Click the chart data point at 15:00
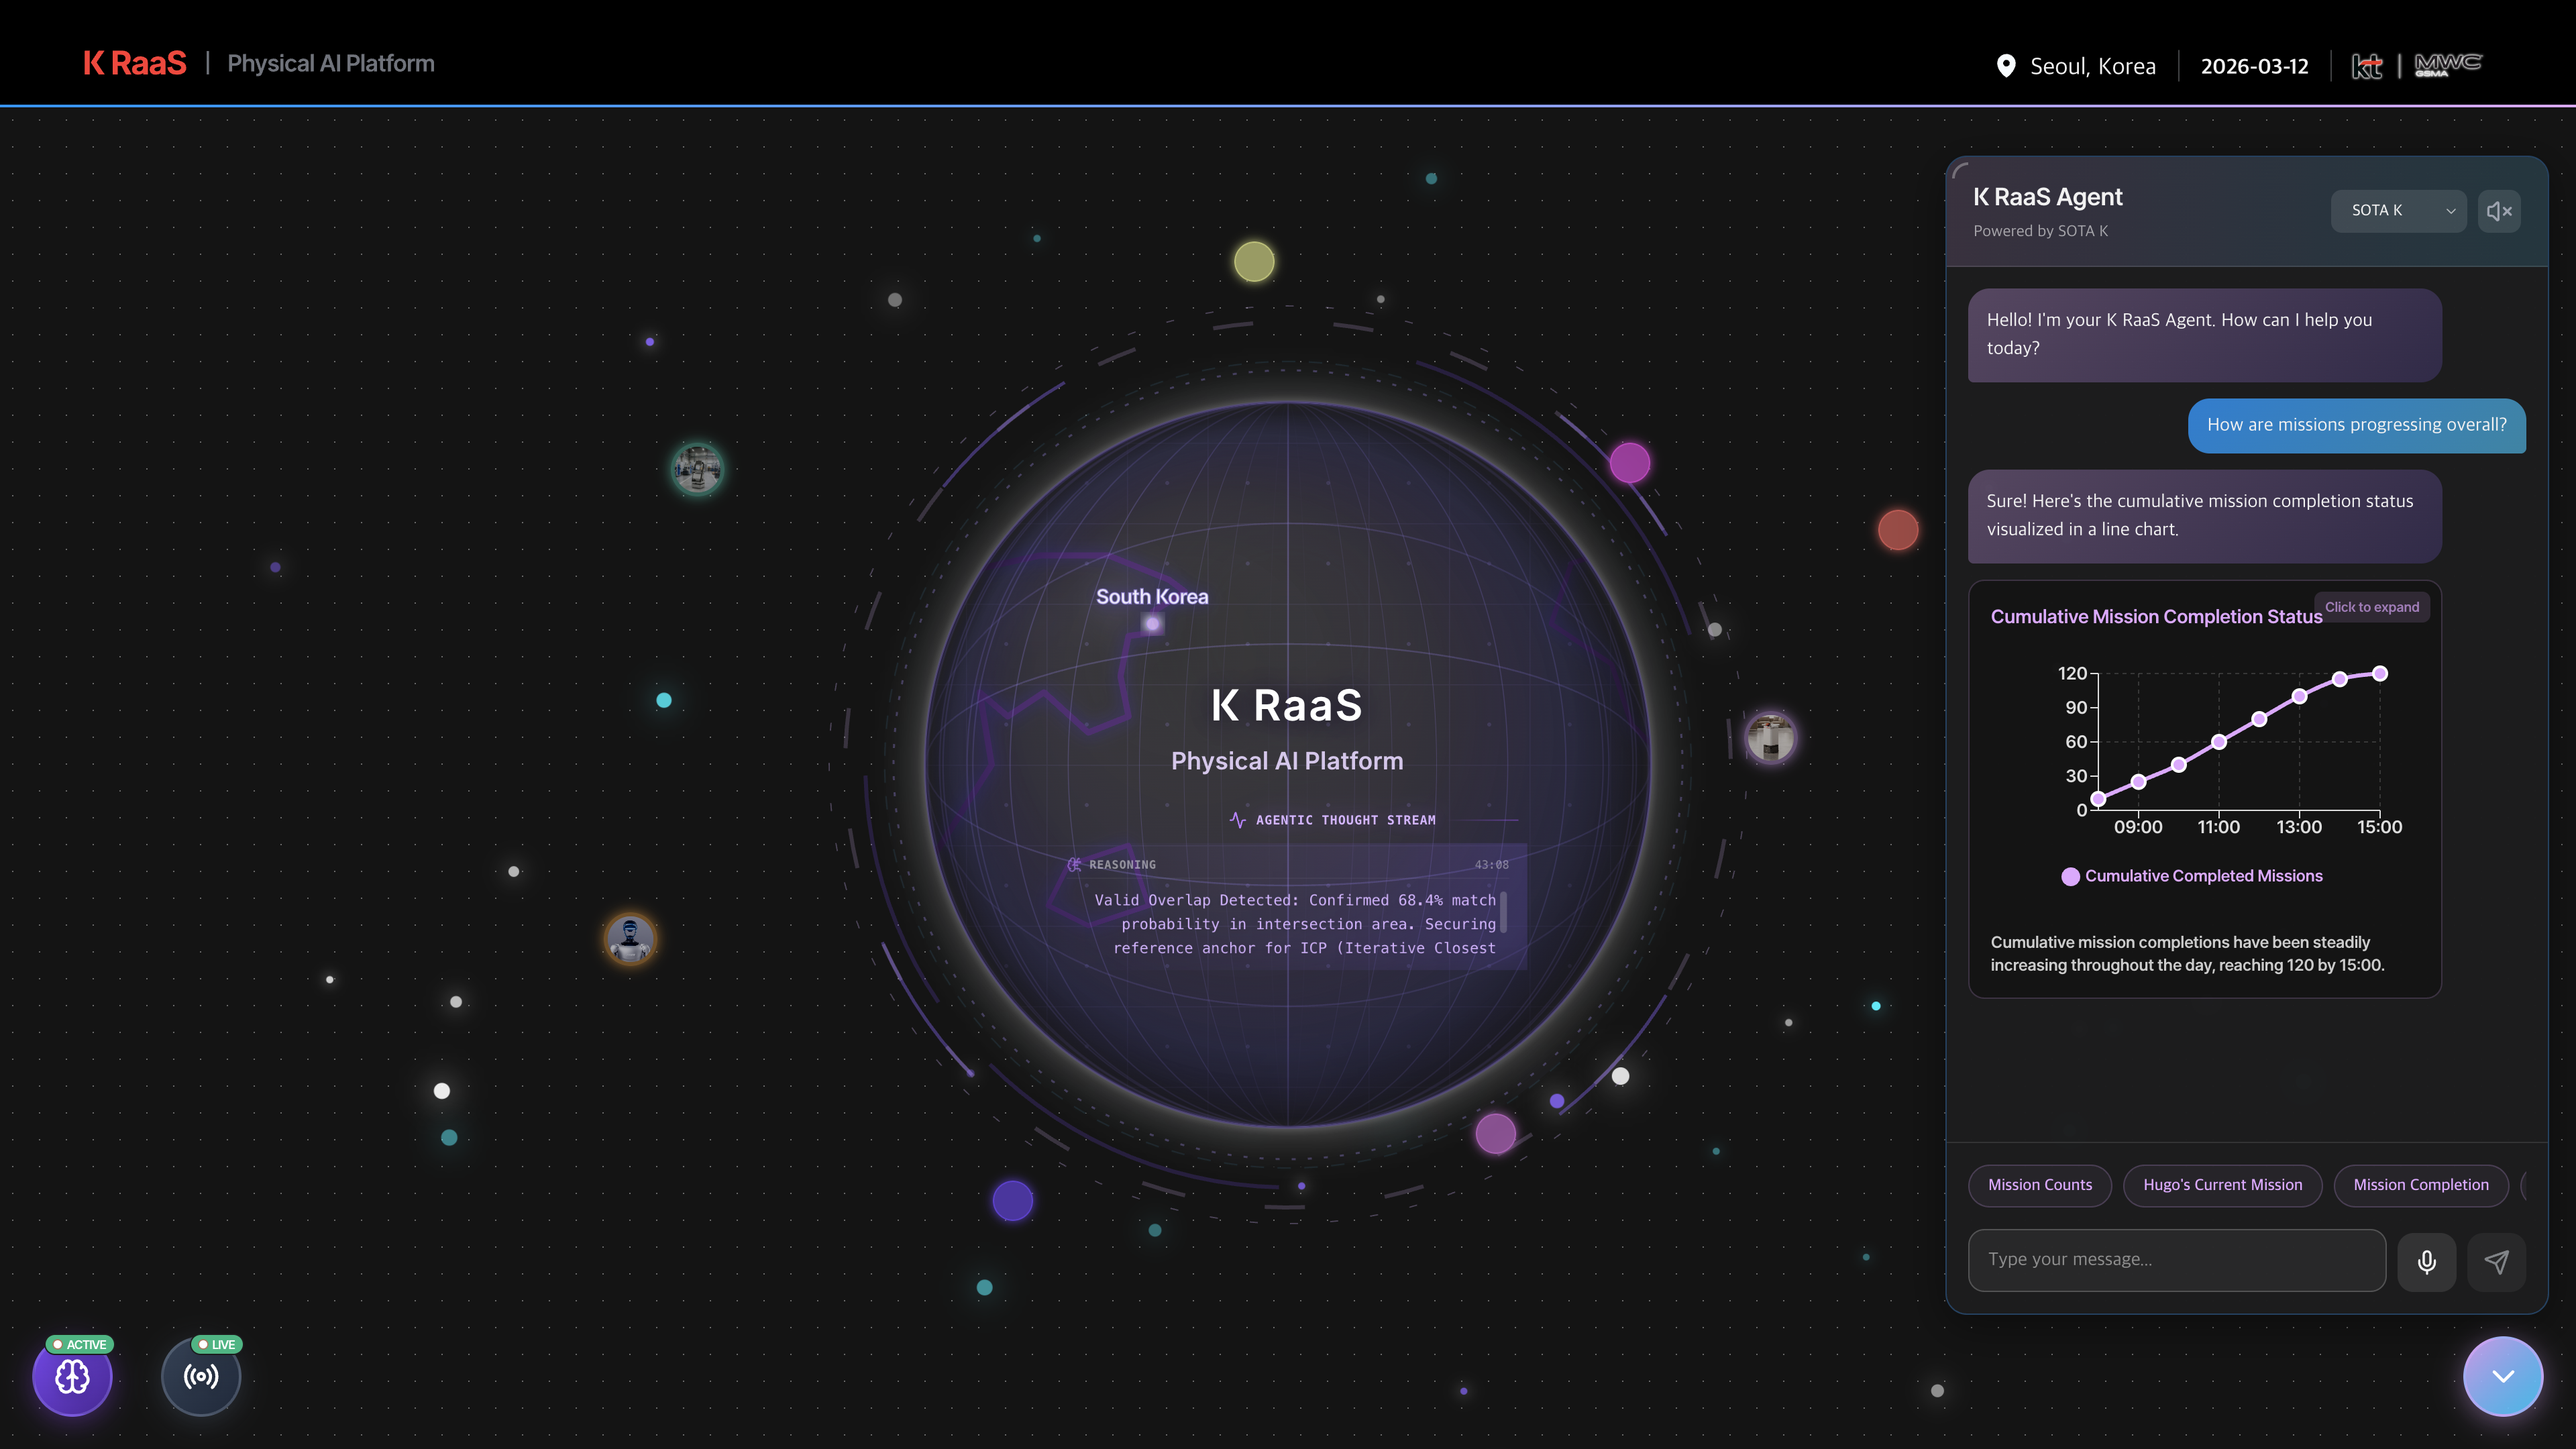 (2380, 674)
